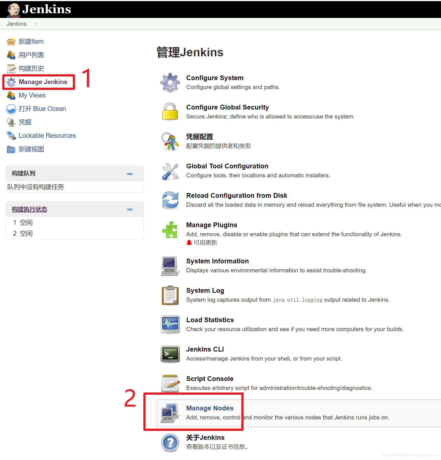Click the Jenkins logo in header
The image size is (441, 460).
39,9
